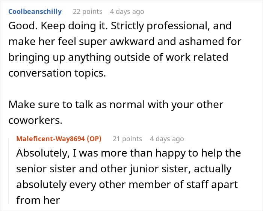263x211 pixels.
Task: Click the text 'conversation topics.'
Action: pyautogui.click(x=57, y=73)
